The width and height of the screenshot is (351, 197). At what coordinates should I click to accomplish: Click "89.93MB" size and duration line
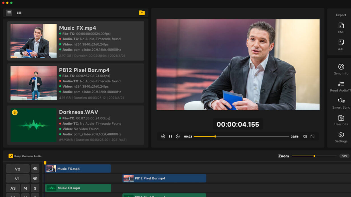(x=93, y=140)
